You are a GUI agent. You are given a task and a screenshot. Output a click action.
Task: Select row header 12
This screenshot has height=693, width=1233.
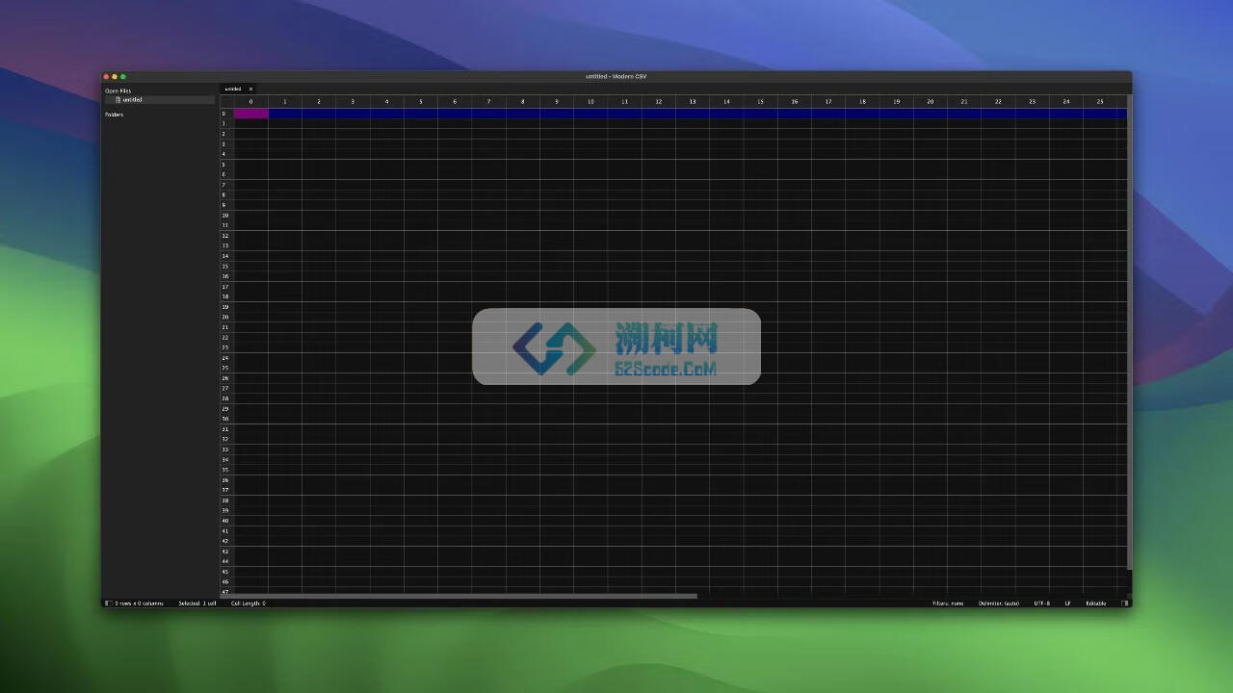pos(226,236)
